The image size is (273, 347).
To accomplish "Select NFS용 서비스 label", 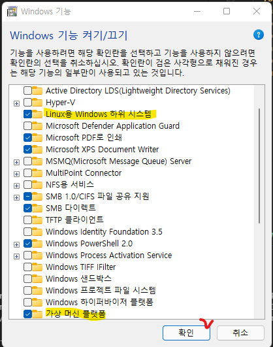I will [70, 185].
